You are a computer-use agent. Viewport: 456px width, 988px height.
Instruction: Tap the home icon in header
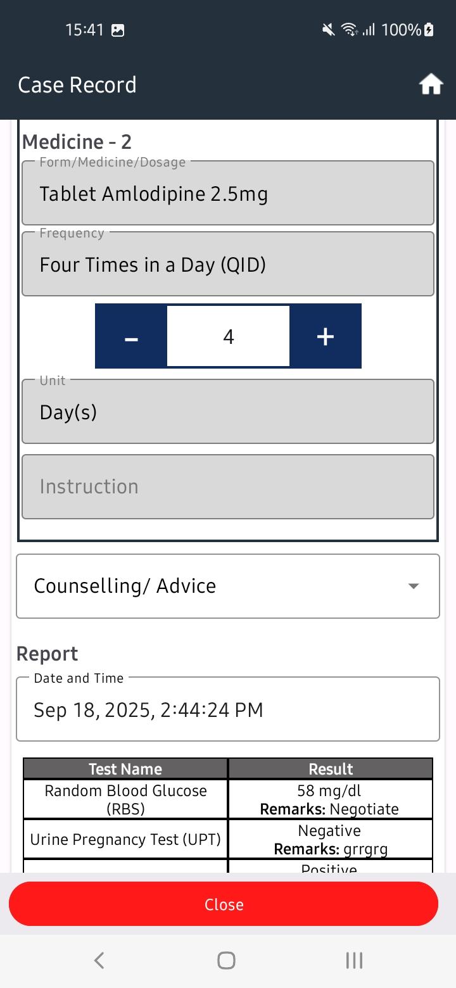(x=431, y=84)
